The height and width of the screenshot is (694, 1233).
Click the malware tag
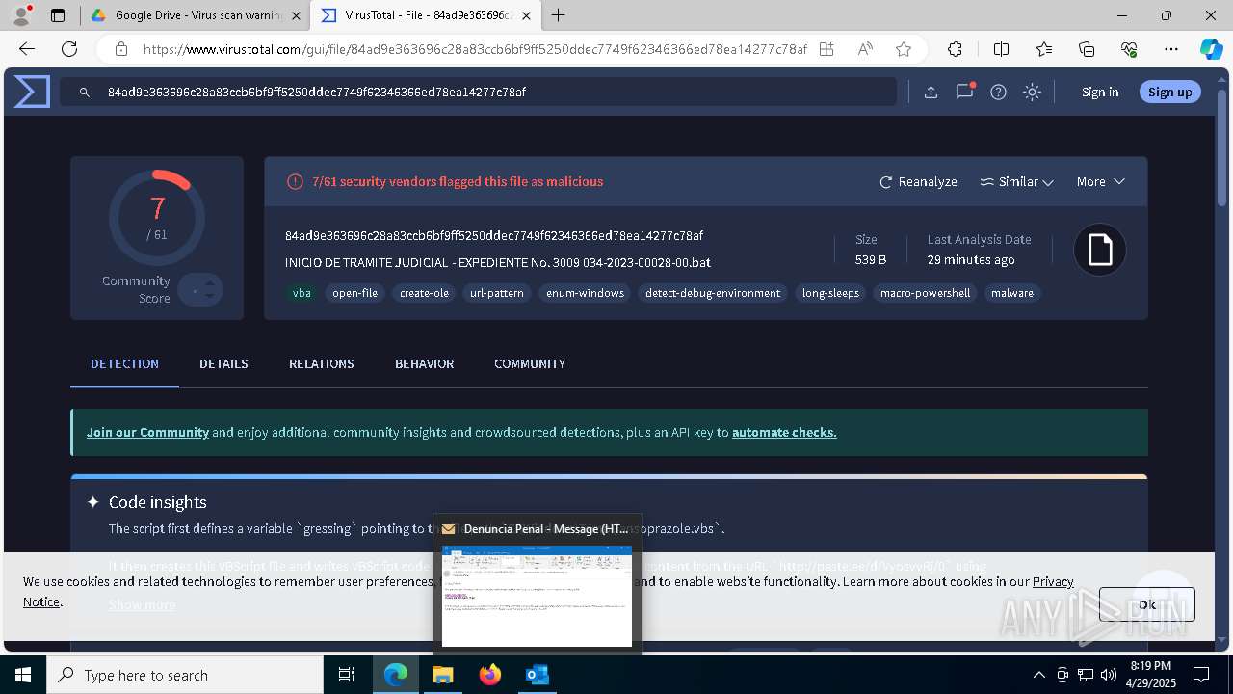click(1012, 293)
